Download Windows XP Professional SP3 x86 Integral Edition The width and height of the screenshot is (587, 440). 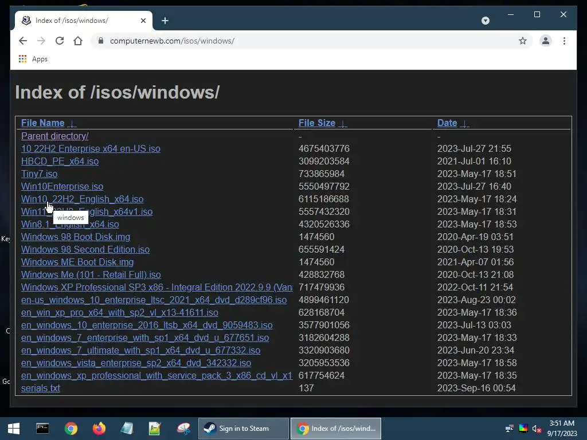point(157,287)
